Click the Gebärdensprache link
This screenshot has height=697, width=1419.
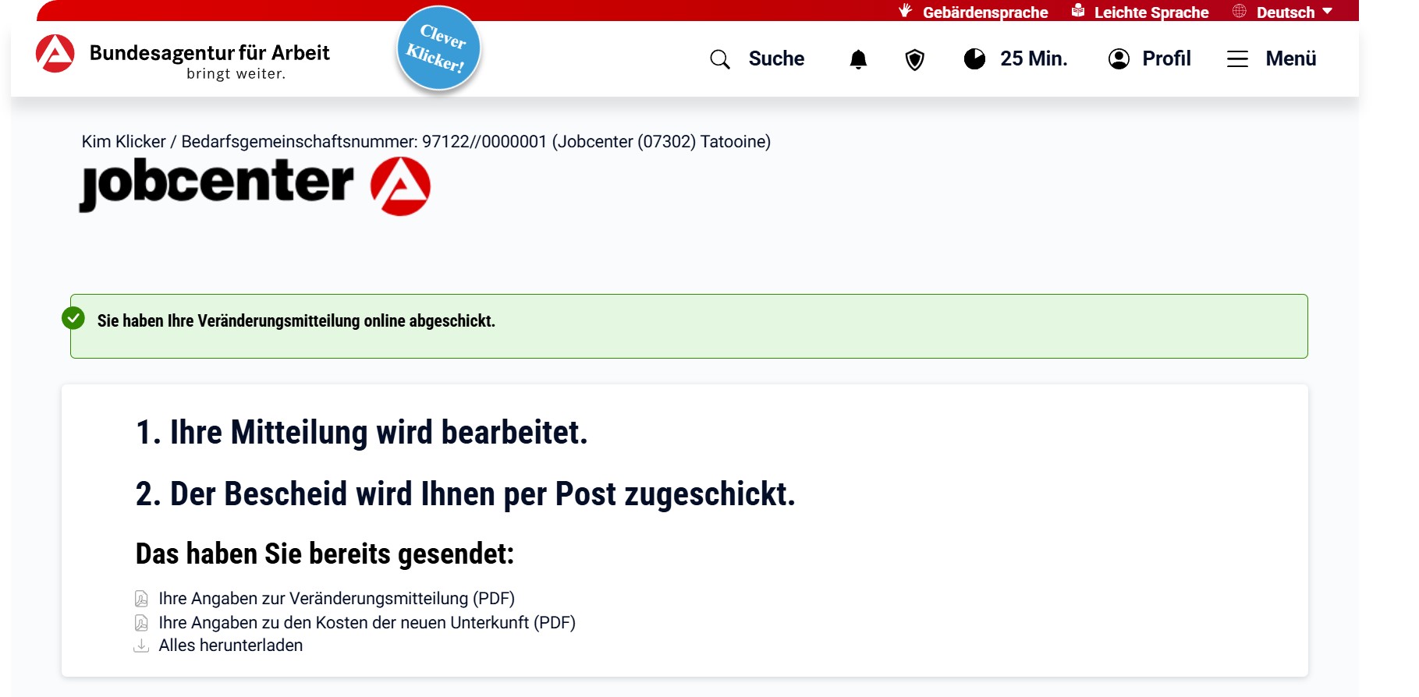[x=984, y=12]
